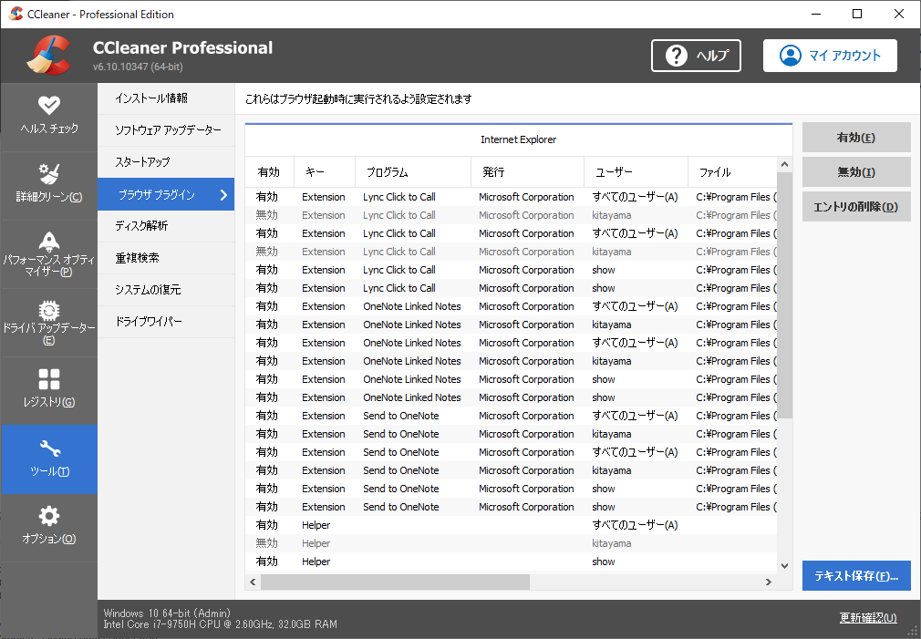The image size is (921, 639).
Task: Open Options gear icon
Action: [48, 516]
